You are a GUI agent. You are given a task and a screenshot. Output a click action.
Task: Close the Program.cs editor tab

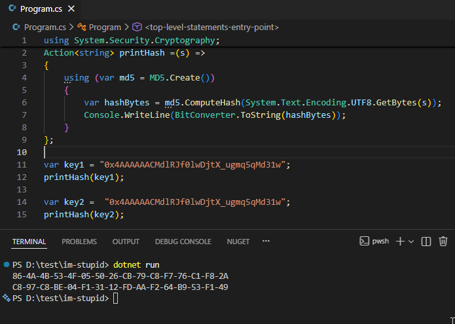coord(71,9)
